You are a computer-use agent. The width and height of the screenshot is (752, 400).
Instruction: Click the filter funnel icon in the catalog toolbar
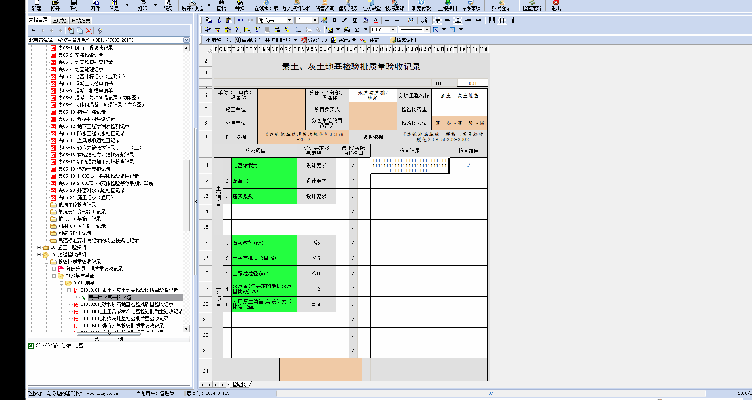pos(99,30)
